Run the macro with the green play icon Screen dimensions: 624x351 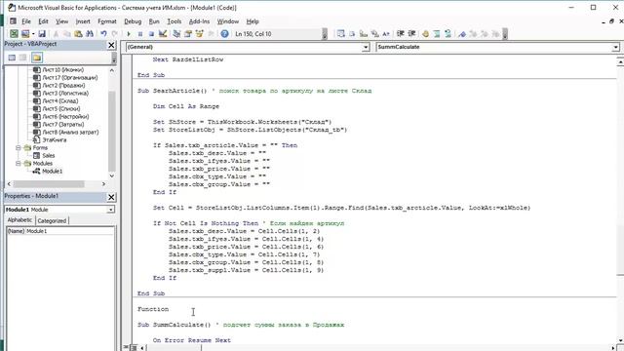click(129, 34)
